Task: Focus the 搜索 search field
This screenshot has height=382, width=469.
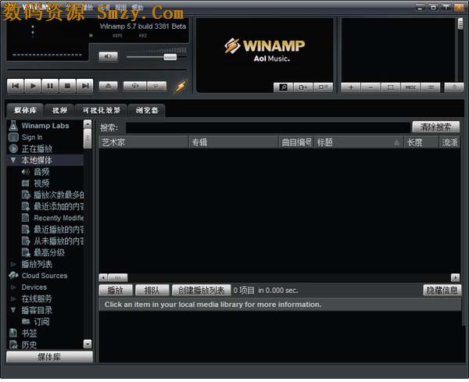Action: pos(267,127)
